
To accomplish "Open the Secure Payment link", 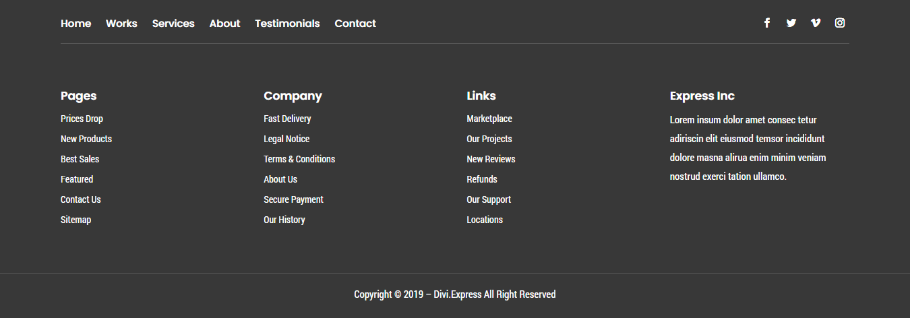I will [x=293, y=199].
